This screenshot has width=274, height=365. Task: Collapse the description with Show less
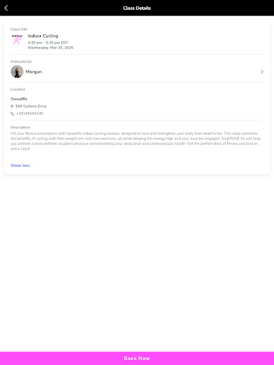coord(20,165)
